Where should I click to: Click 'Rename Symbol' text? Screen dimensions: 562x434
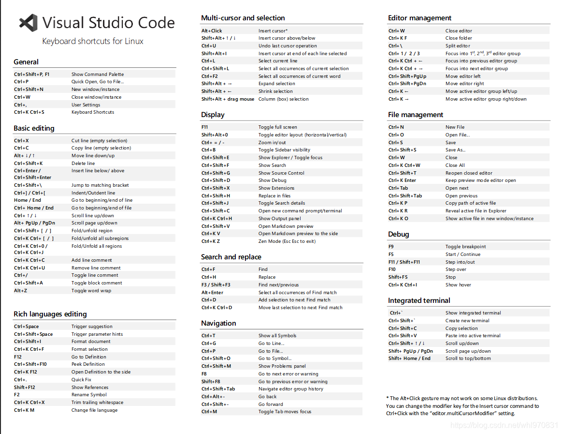coord(89,395)
